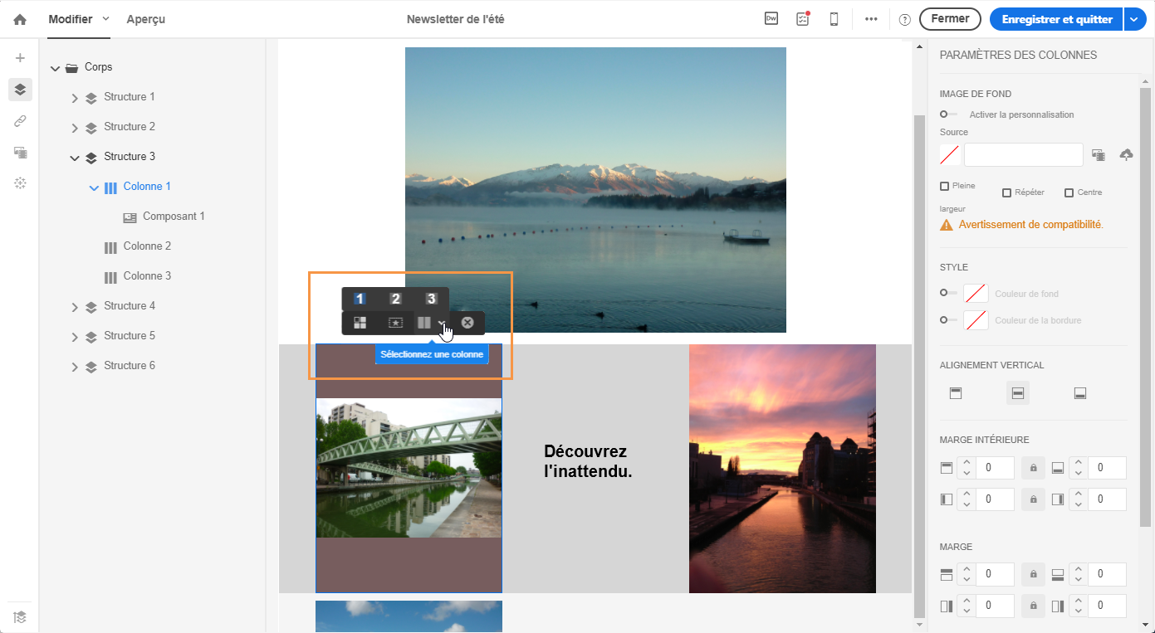Click the background image Source input field

(x=1024, y=155)
